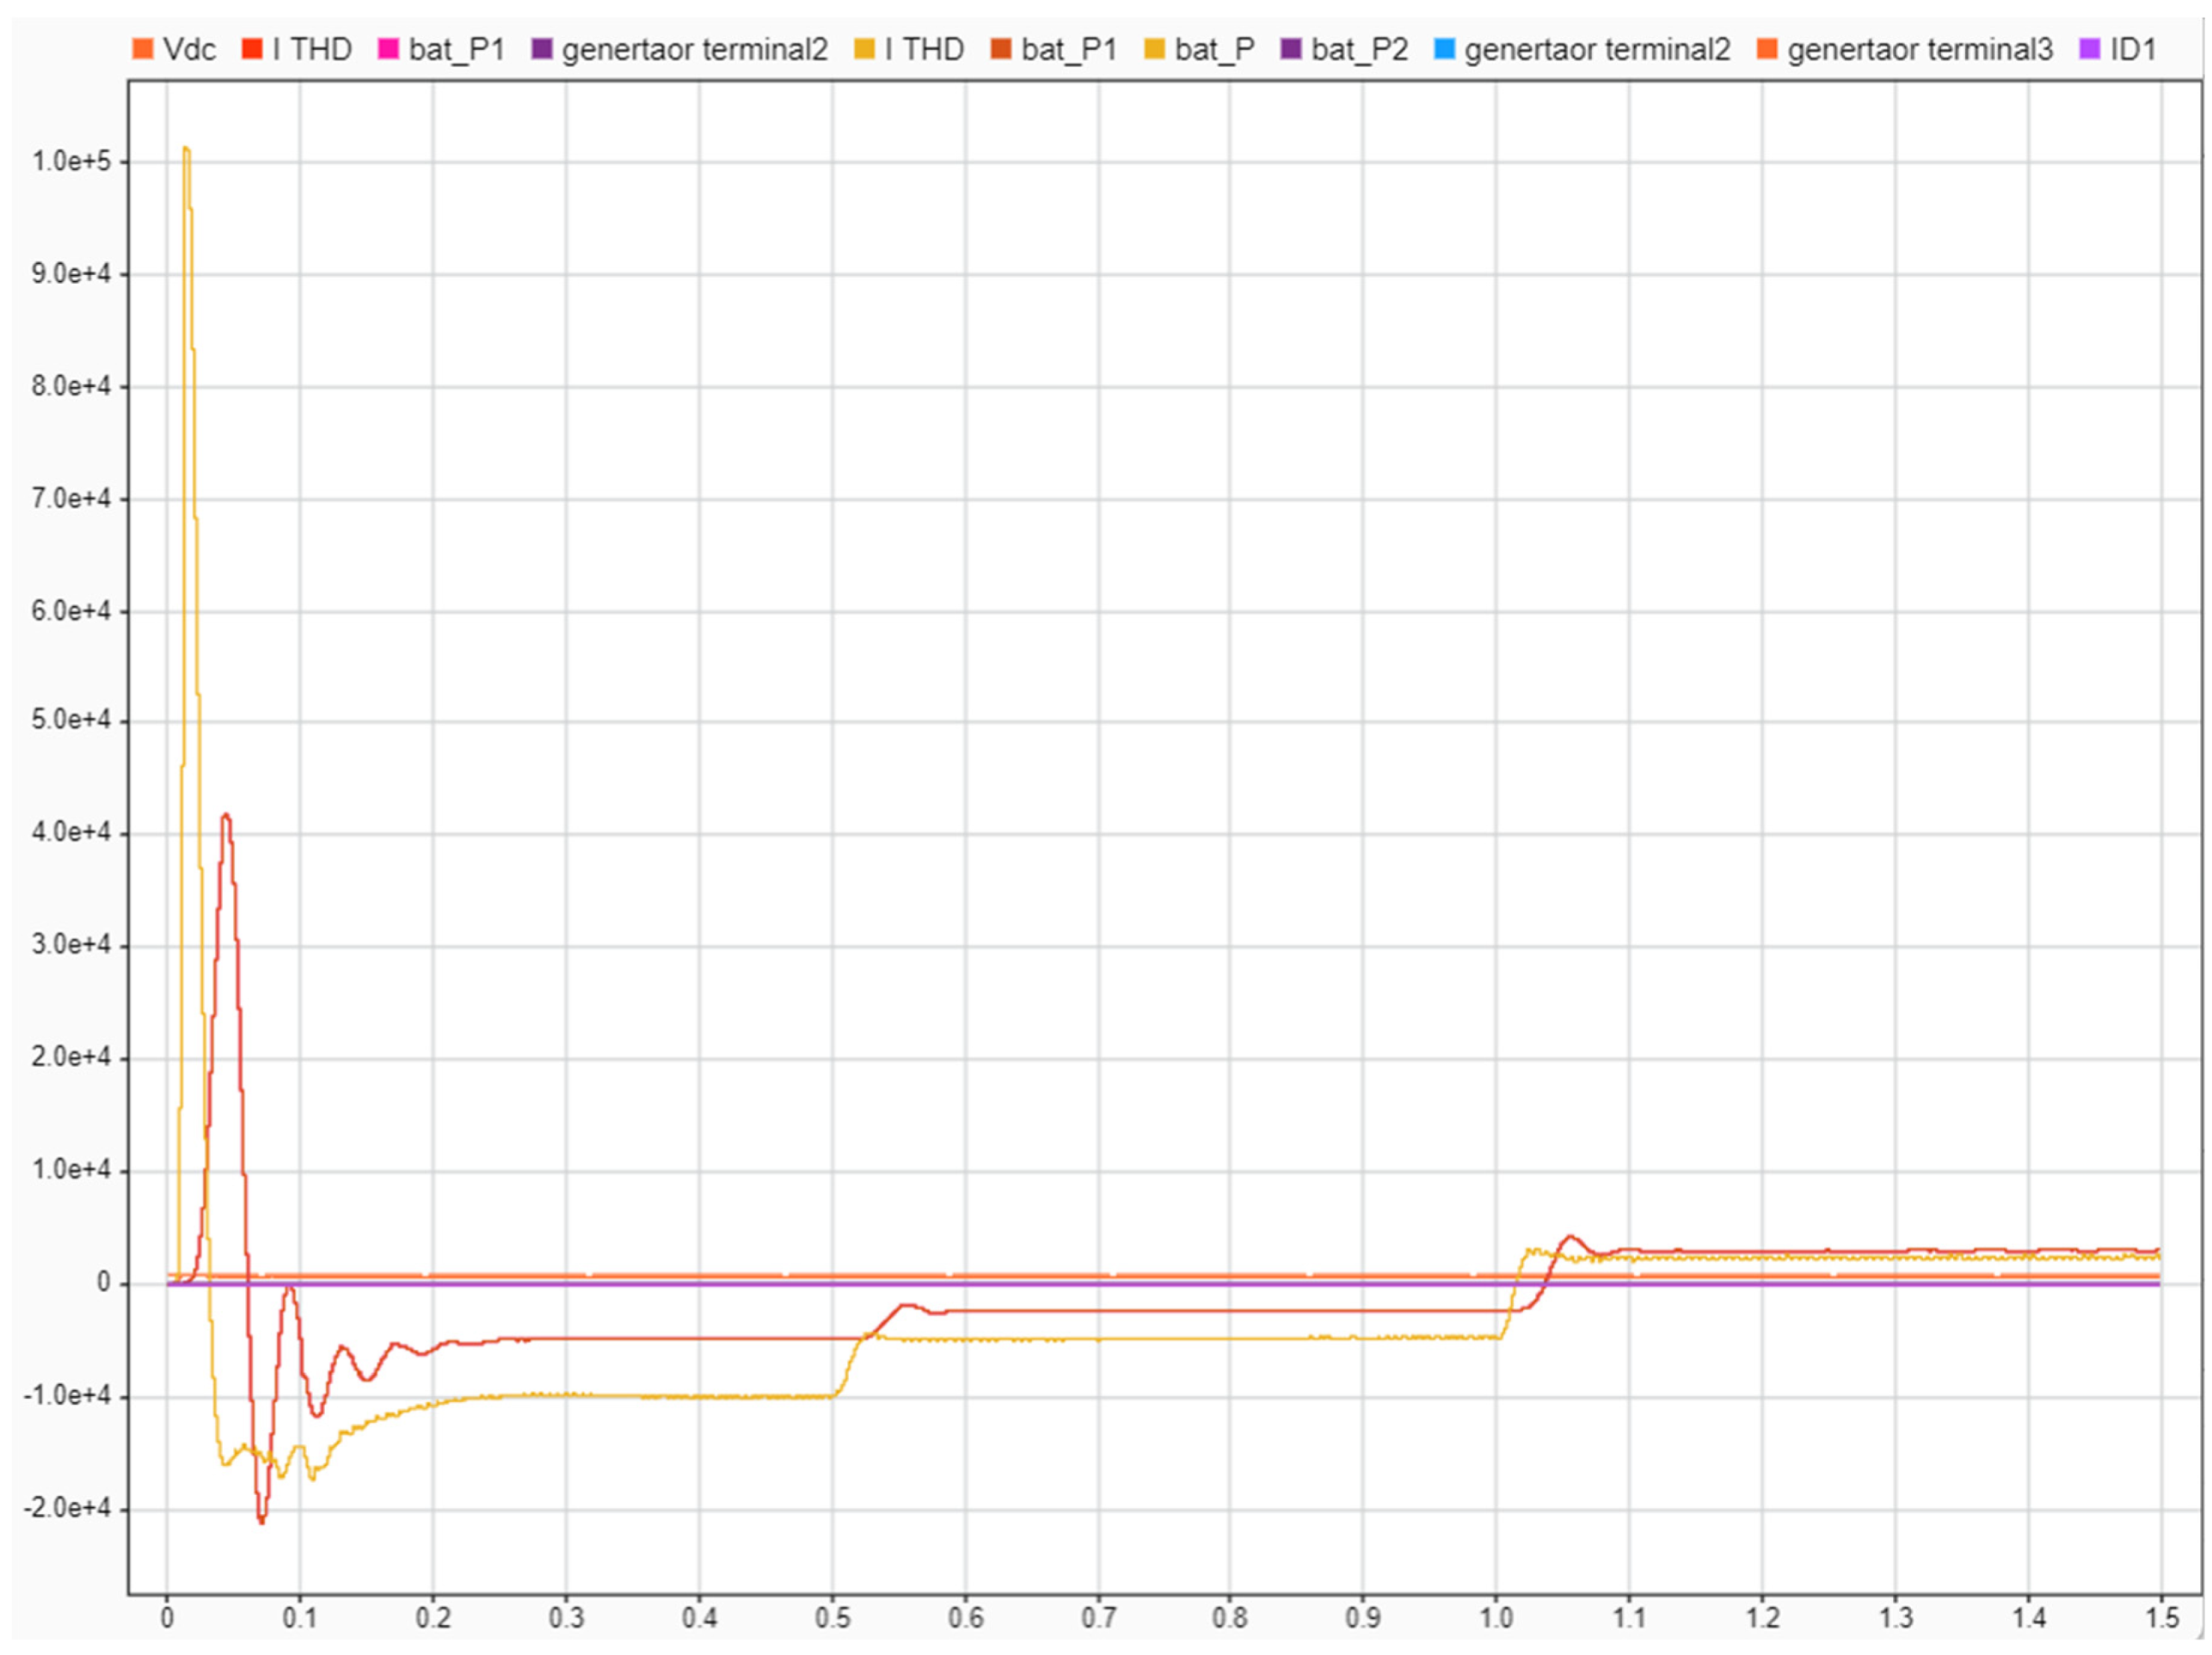2212x1655 pixels.
Task: Select the ID1 legend text
Action: 2133,49
